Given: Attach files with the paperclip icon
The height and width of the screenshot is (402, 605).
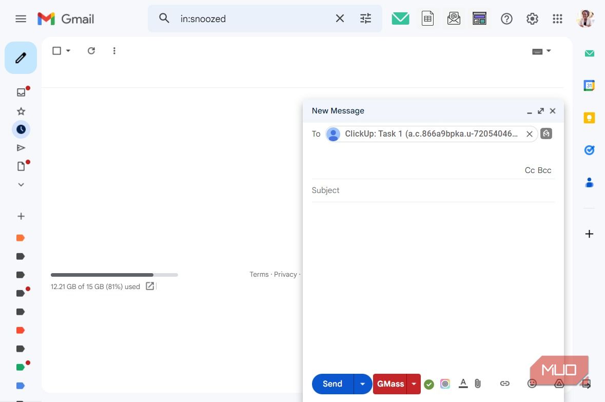Looking at the screenshot, I should click(x=478, y=384).
